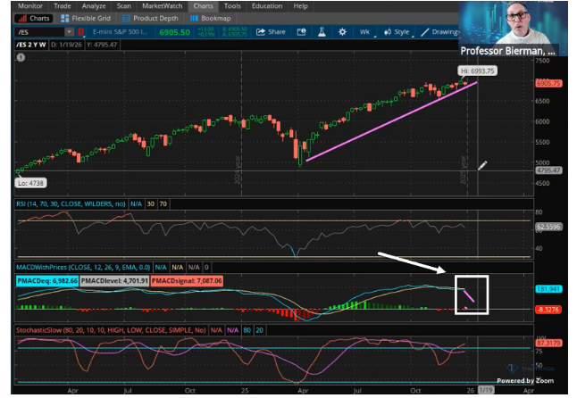Click the 4795.47 crosshair price label
The width and height of the screenshot is (577, 398).
click(x=548, y=170)
